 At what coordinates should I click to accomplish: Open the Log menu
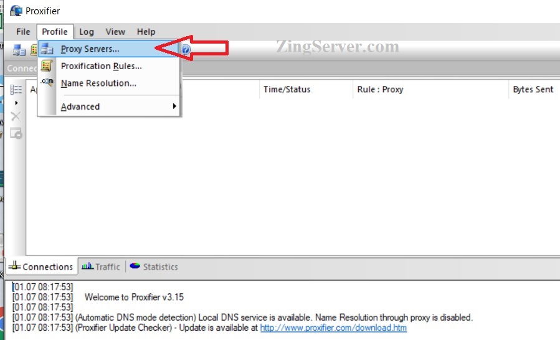(x=87, y=32)
